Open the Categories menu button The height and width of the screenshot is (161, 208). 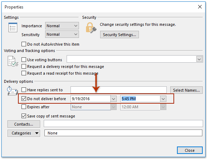click(24, 133)
